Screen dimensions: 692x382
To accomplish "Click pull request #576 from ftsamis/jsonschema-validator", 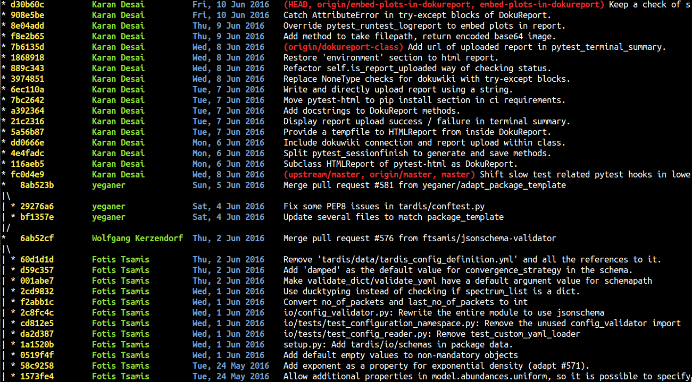I will tap(383, 238).
